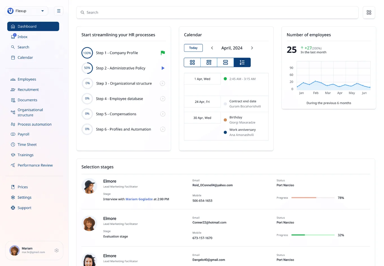Screen dimensions: 384x266
Task: Click the Time Sheet clock icon
Action: pyautogui.click(x=13, y=145)
